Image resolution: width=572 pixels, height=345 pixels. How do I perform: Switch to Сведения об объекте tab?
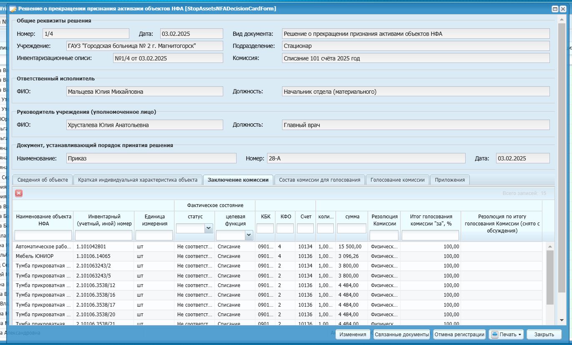pos(43,180)
